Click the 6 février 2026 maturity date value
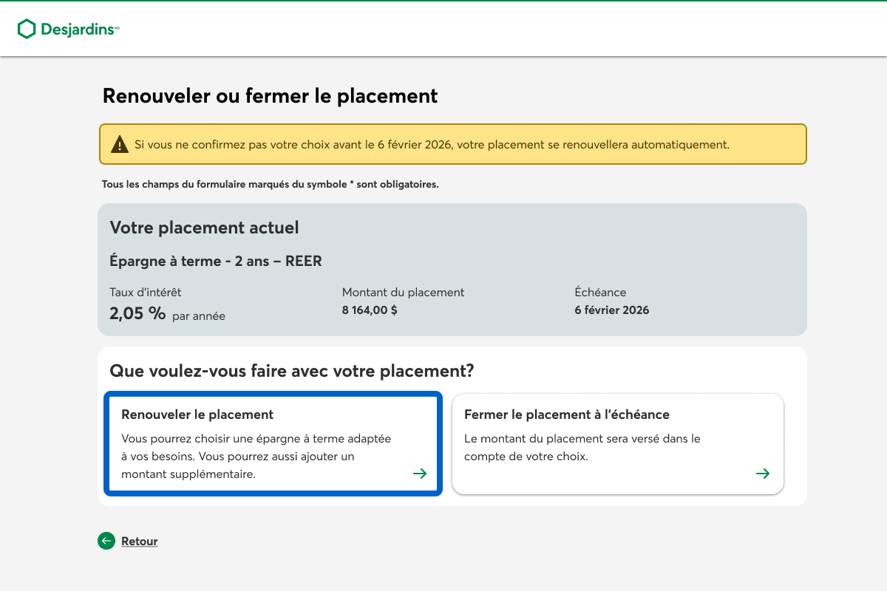The image size is (887, 591). [x=611, y=310]
